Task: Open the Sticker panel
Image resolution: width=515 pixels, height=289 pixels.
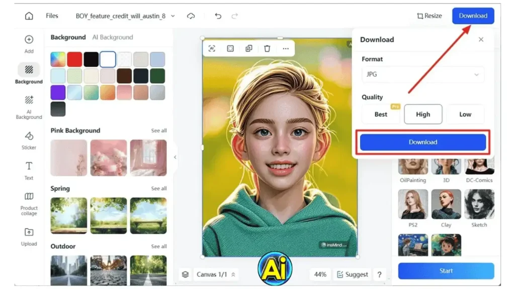Action: point(29,140)
